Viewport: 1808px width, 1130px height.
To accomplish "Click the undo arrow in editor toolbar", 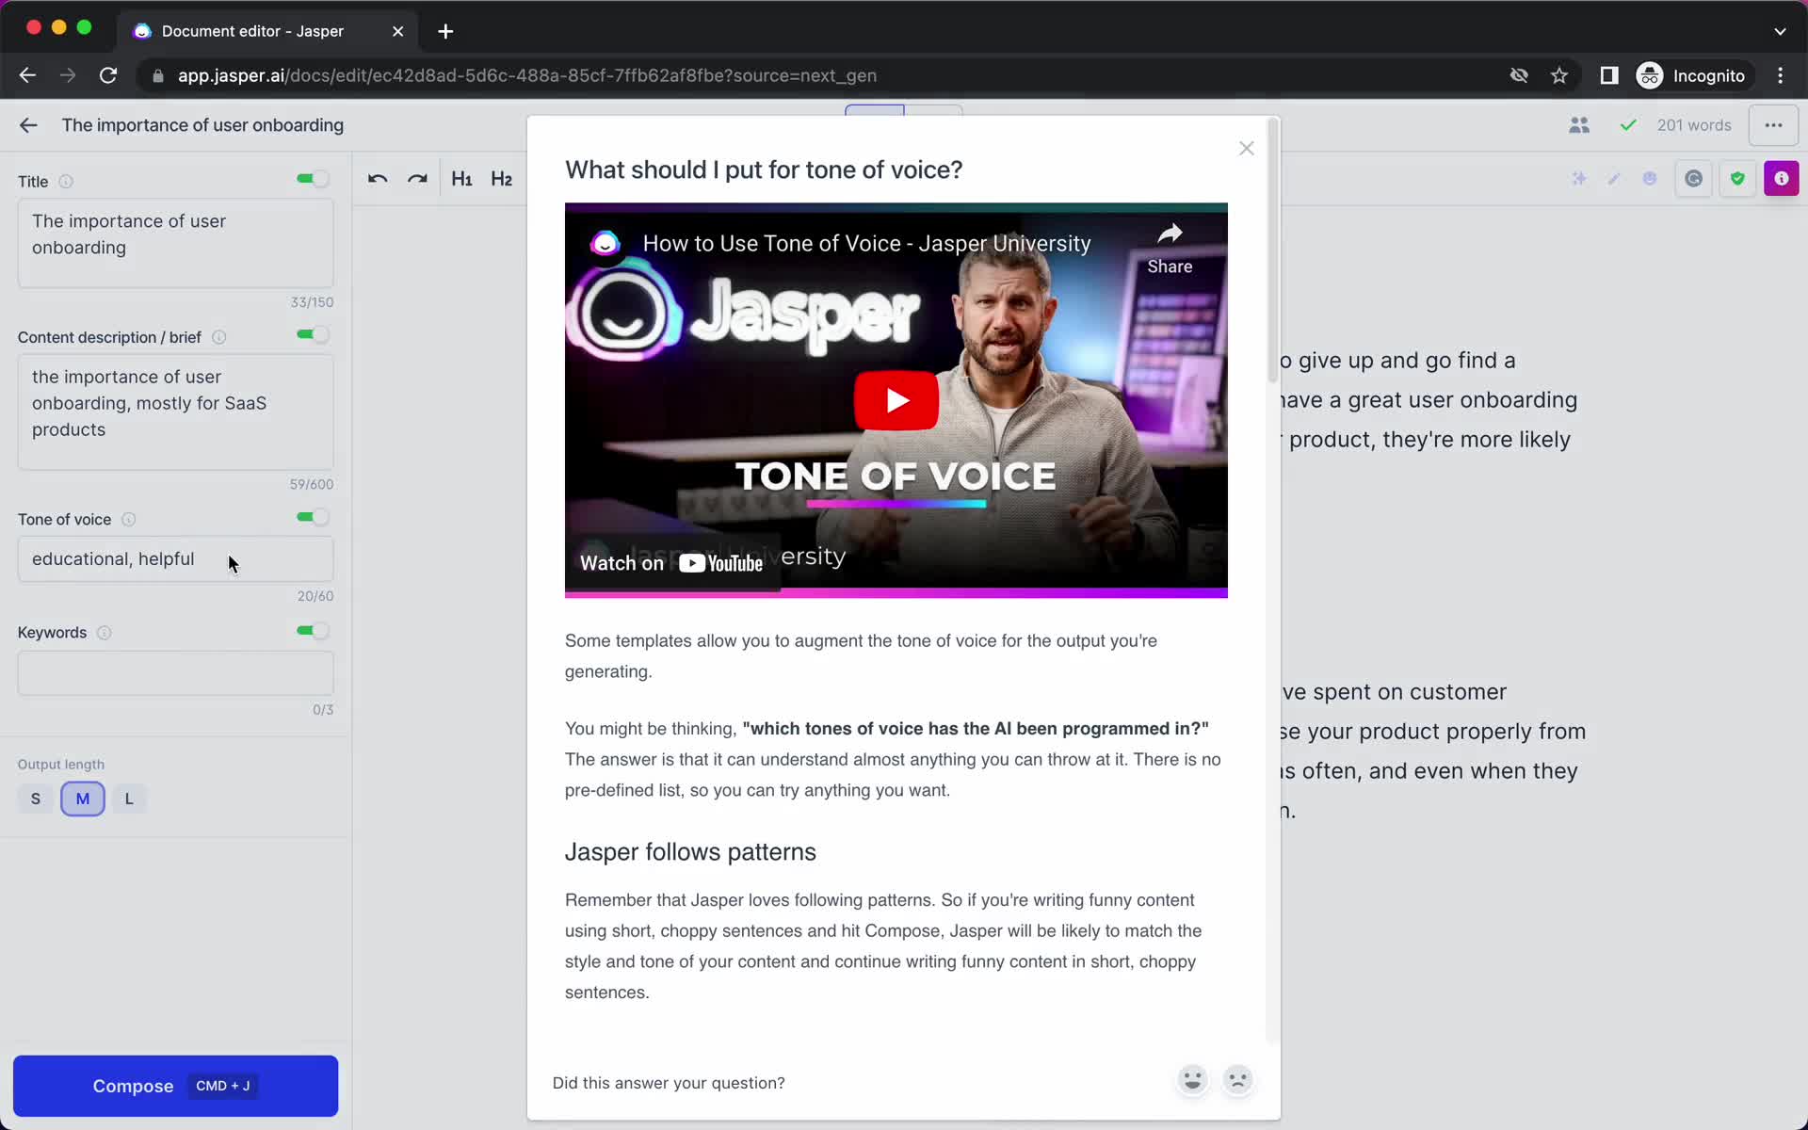I will coord(378,179).
